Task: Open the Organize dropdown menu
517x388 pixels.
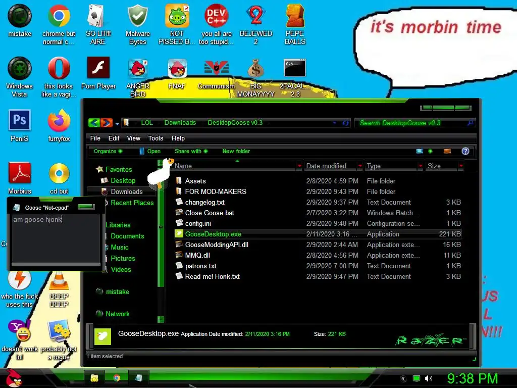Action: 108,151
